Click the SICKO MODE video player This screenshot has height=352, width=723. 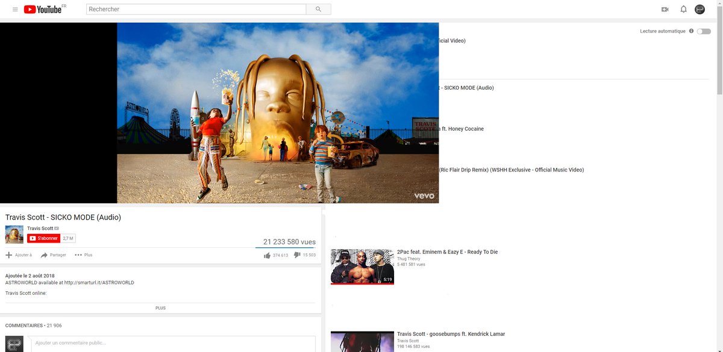tap(219, 113)
